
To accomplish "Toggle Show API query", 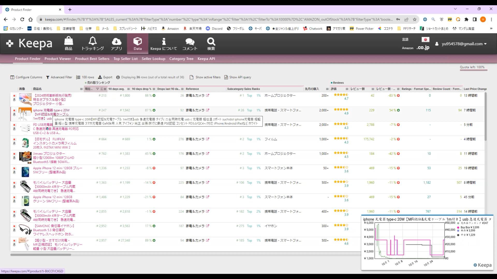I will (x=238, y=77).
